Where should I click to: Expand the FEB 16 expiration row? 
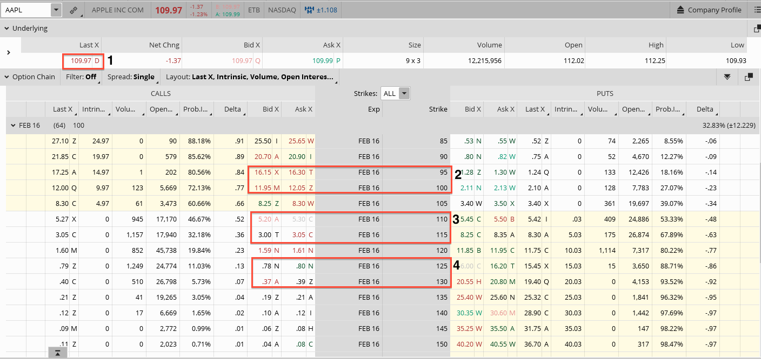coord(13,125)
